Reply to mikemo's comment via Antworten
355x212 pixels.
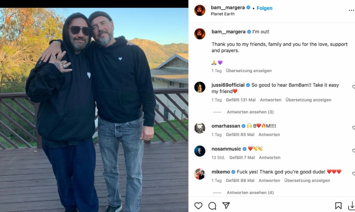(x=269, y=180)
